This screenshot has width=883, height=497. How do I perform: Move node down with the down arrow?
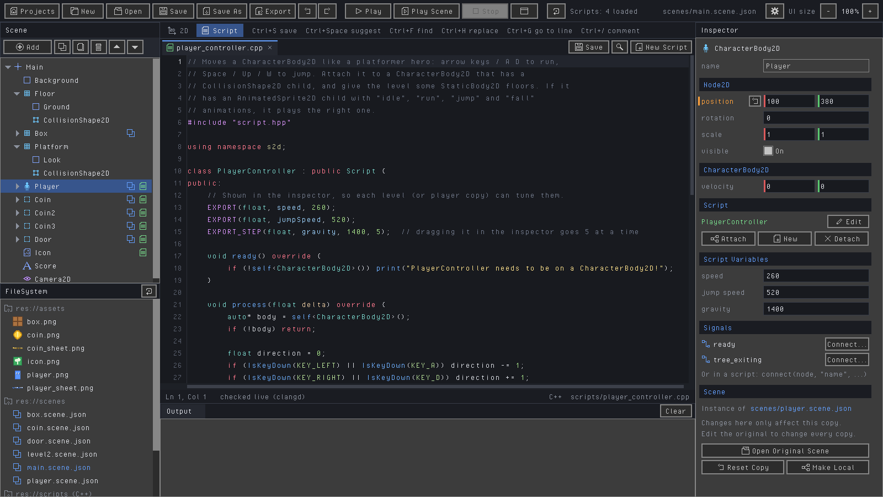[x=135, y=47]
